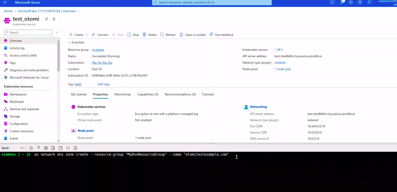
Task: Switch to the Monitoring tab
Action: click(122, 94)
